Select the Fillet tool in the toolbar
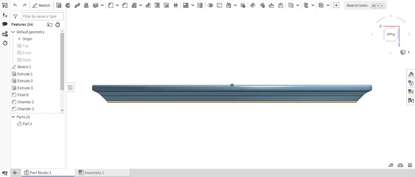 click(111, 5)
